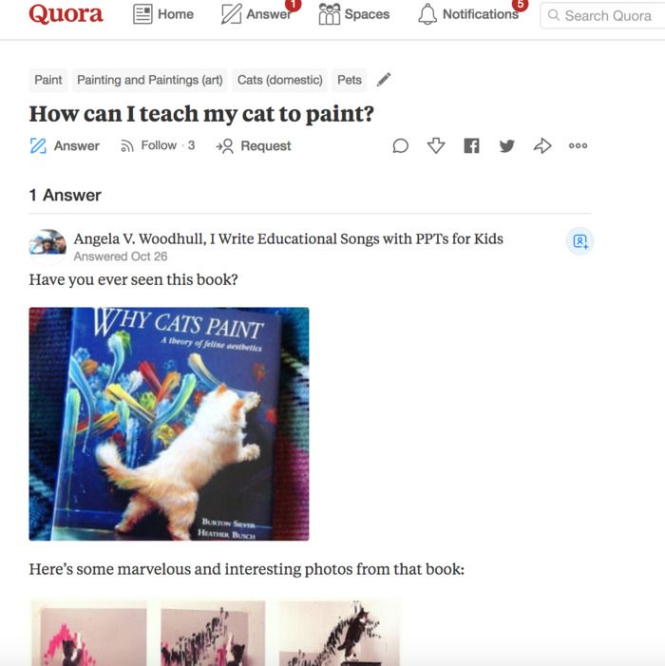Screen dimensions: 665x666
Task: Open the Spaces tab
Action: click(x=354, y=14)
